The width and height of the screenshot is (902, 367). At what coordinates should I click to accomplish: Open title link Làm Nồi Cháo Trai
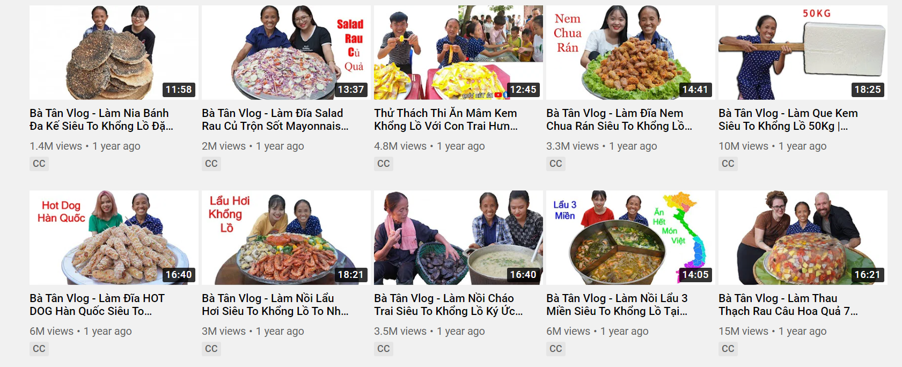(448, 305)
